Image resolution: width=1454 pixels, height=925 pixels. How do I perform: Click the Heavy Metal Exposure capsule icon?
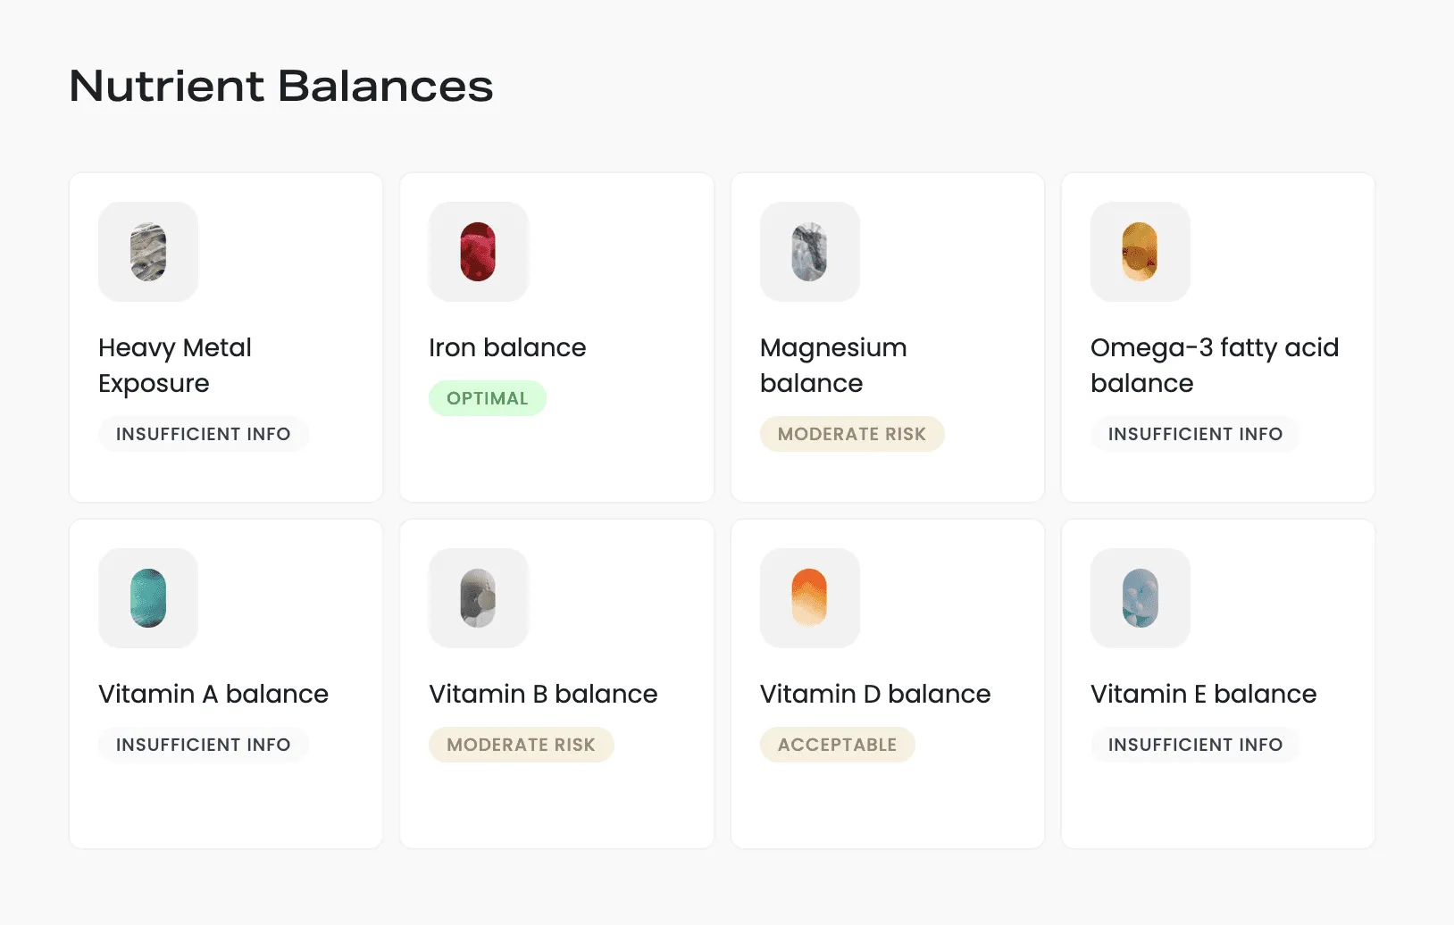148,252
